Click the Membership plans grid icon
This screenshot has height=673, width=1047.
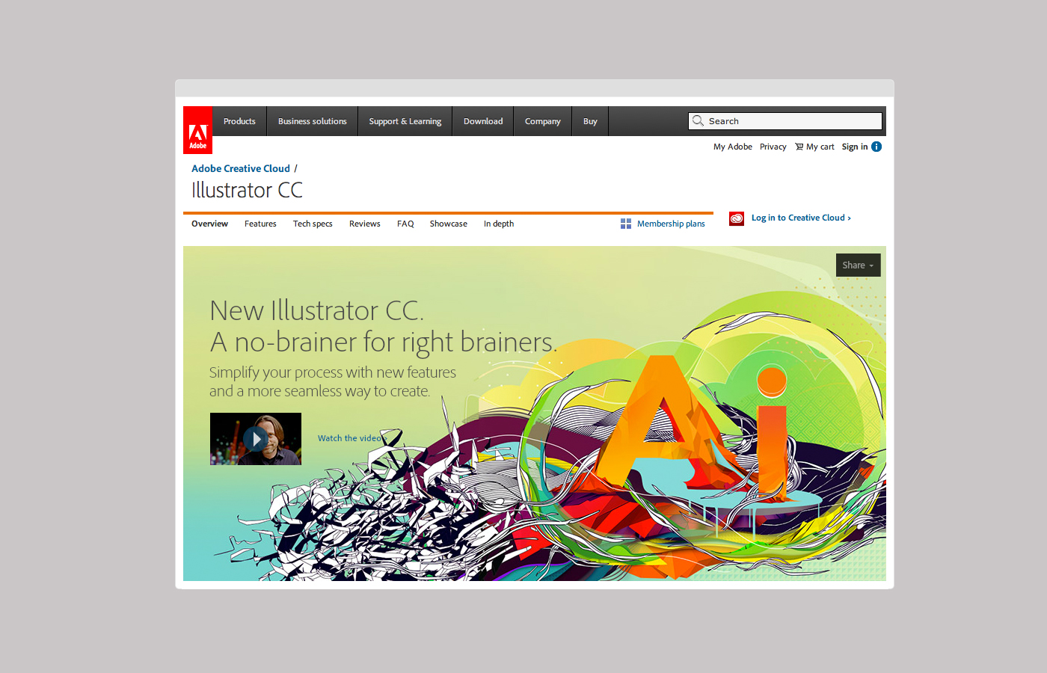pyautogui.click(x=626, y=224)
